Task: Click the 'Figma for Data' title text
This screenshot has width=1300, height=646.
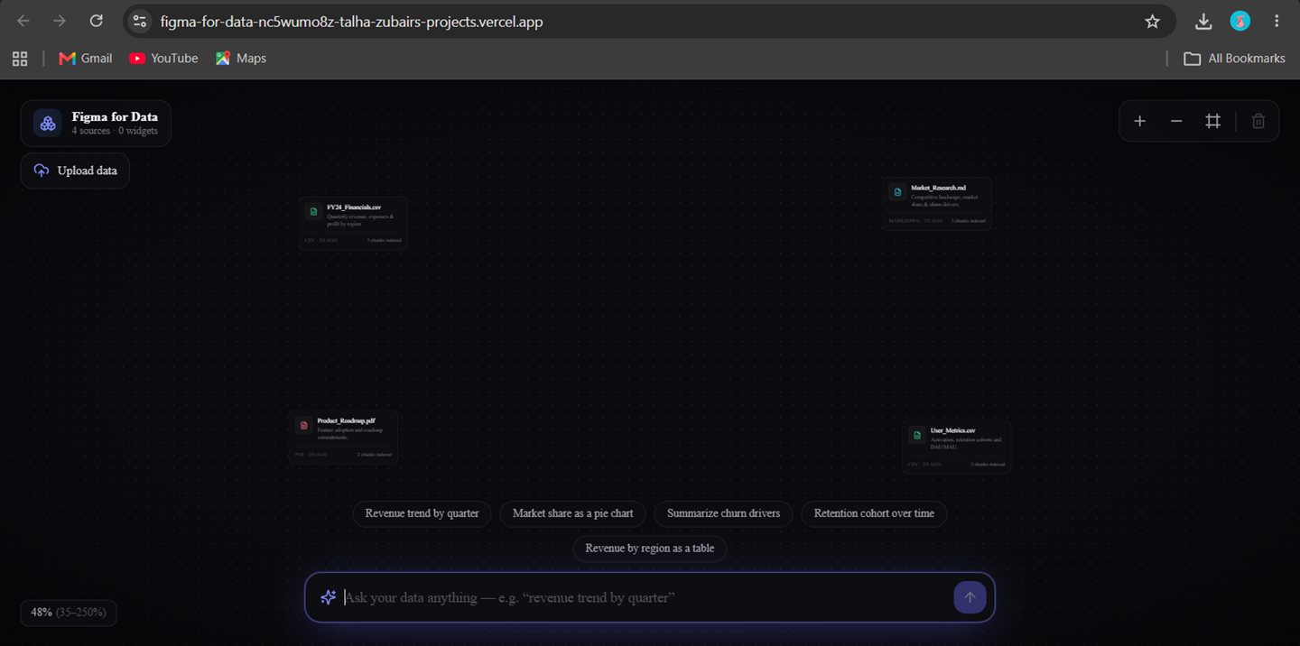Action: (115, 116)
